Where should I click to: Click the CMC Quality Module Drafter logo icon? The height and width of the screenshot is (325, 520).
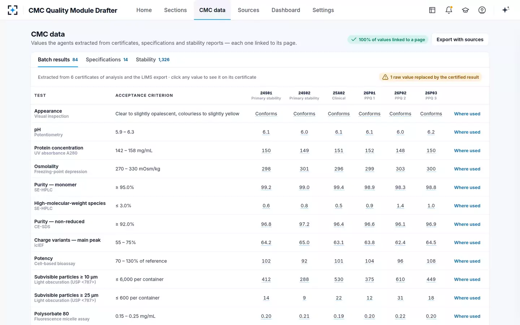[13, 10]
